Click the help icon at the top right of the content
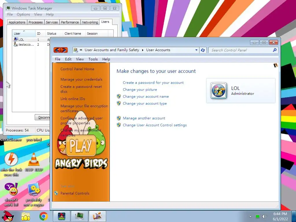The width and height of the screenshot is (296, 222). (275, 65)
